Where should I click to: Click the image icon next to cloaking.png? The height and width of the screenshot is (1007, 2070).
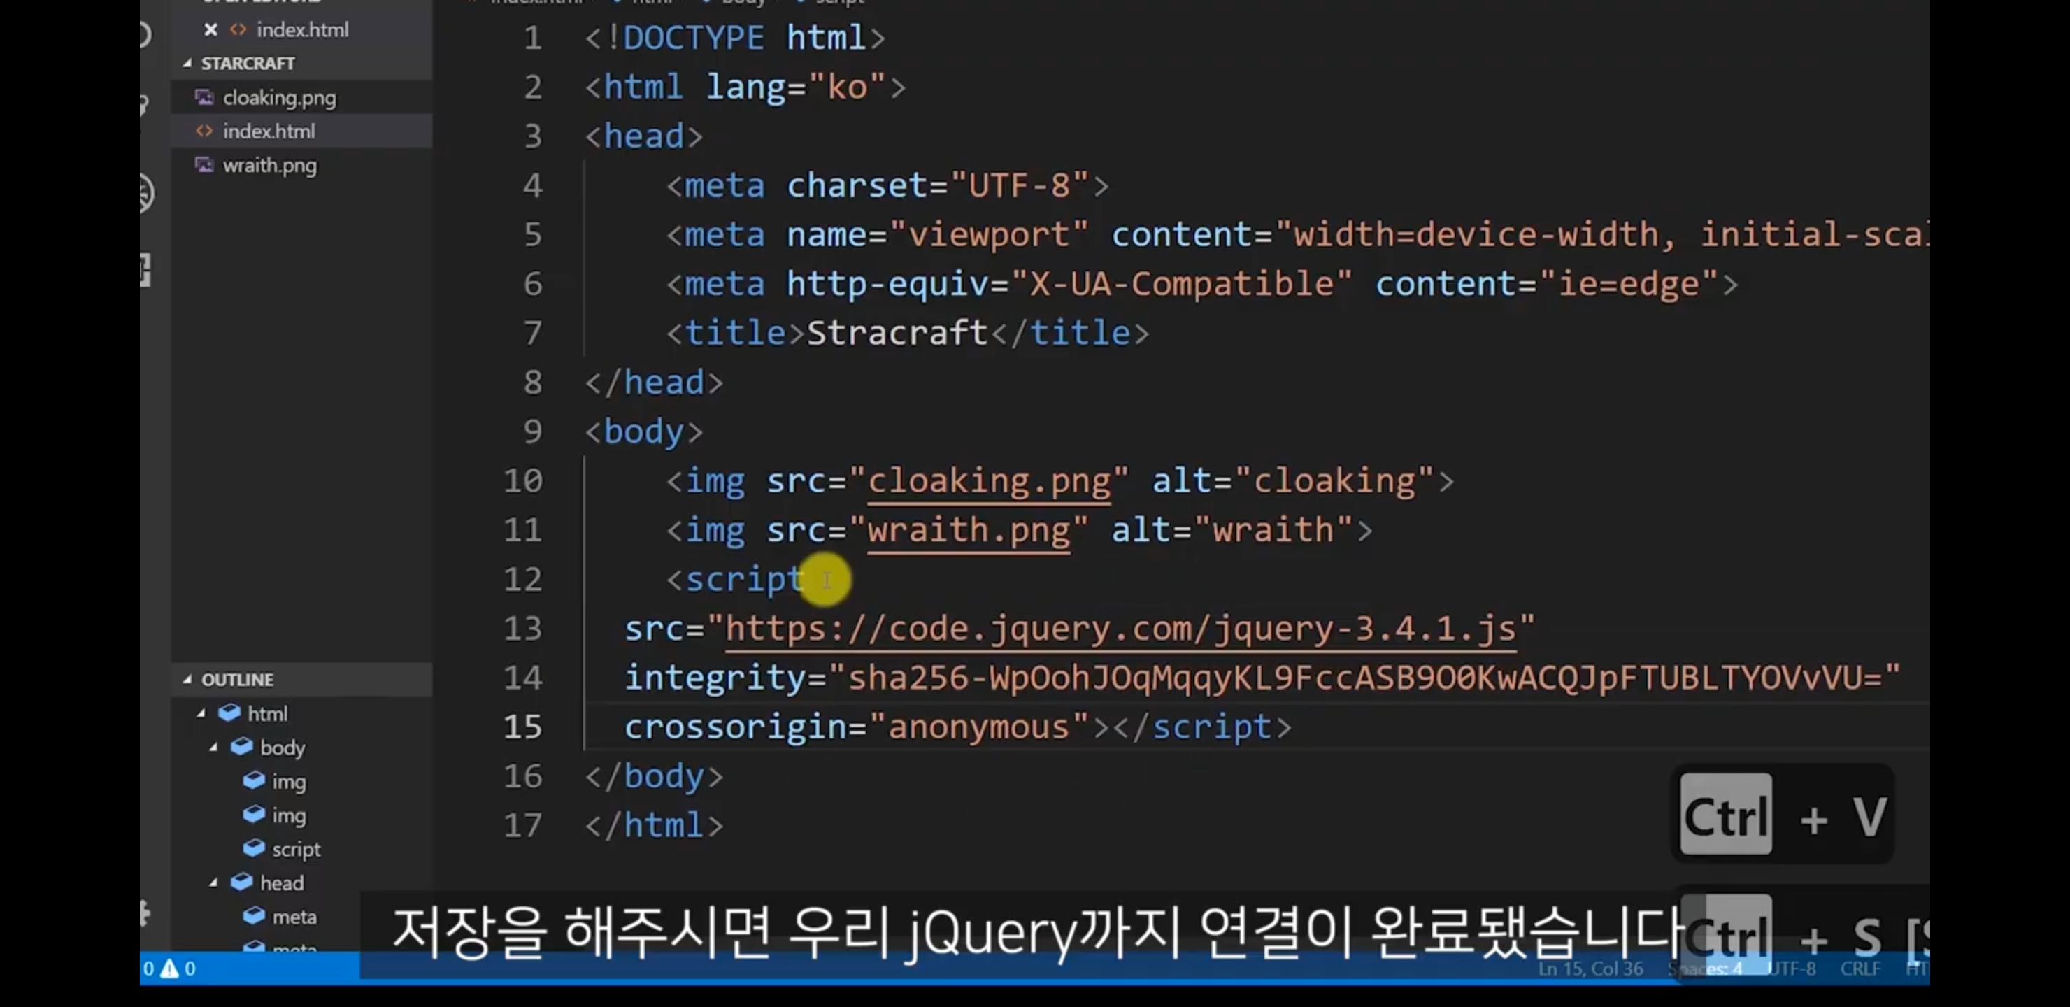[x=205, y=97]
